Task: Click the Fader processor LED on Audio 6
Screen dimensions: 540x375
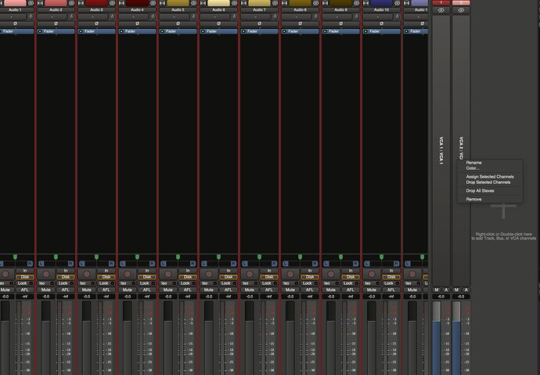Action: click(x=203, y=31)
